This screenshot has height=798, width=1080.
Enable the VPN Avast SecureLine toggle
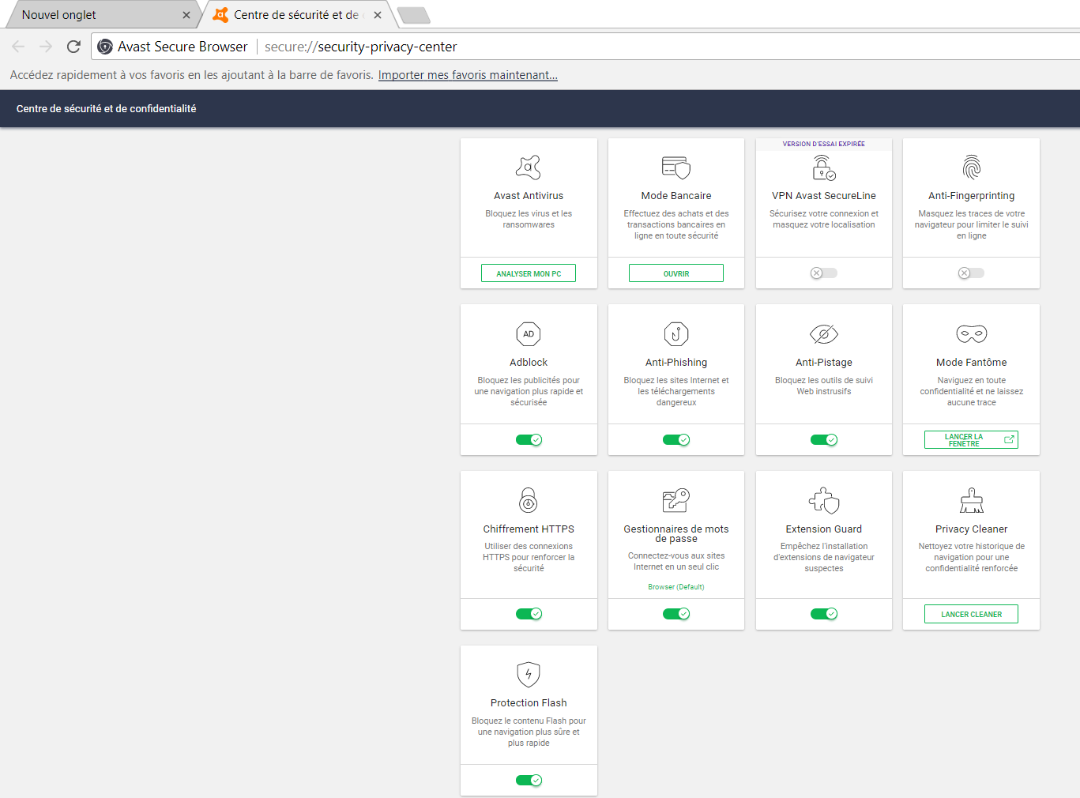[x=823, y=273]
